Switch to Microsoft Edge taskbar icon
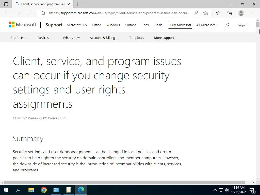260x195 pixels. pyautogui.click(x=81, y=190)
